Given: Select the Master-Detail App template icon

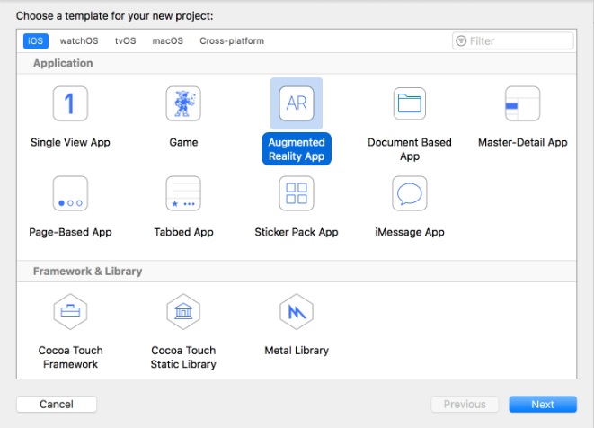Looking at the screenshot, I should click(522, 104).
